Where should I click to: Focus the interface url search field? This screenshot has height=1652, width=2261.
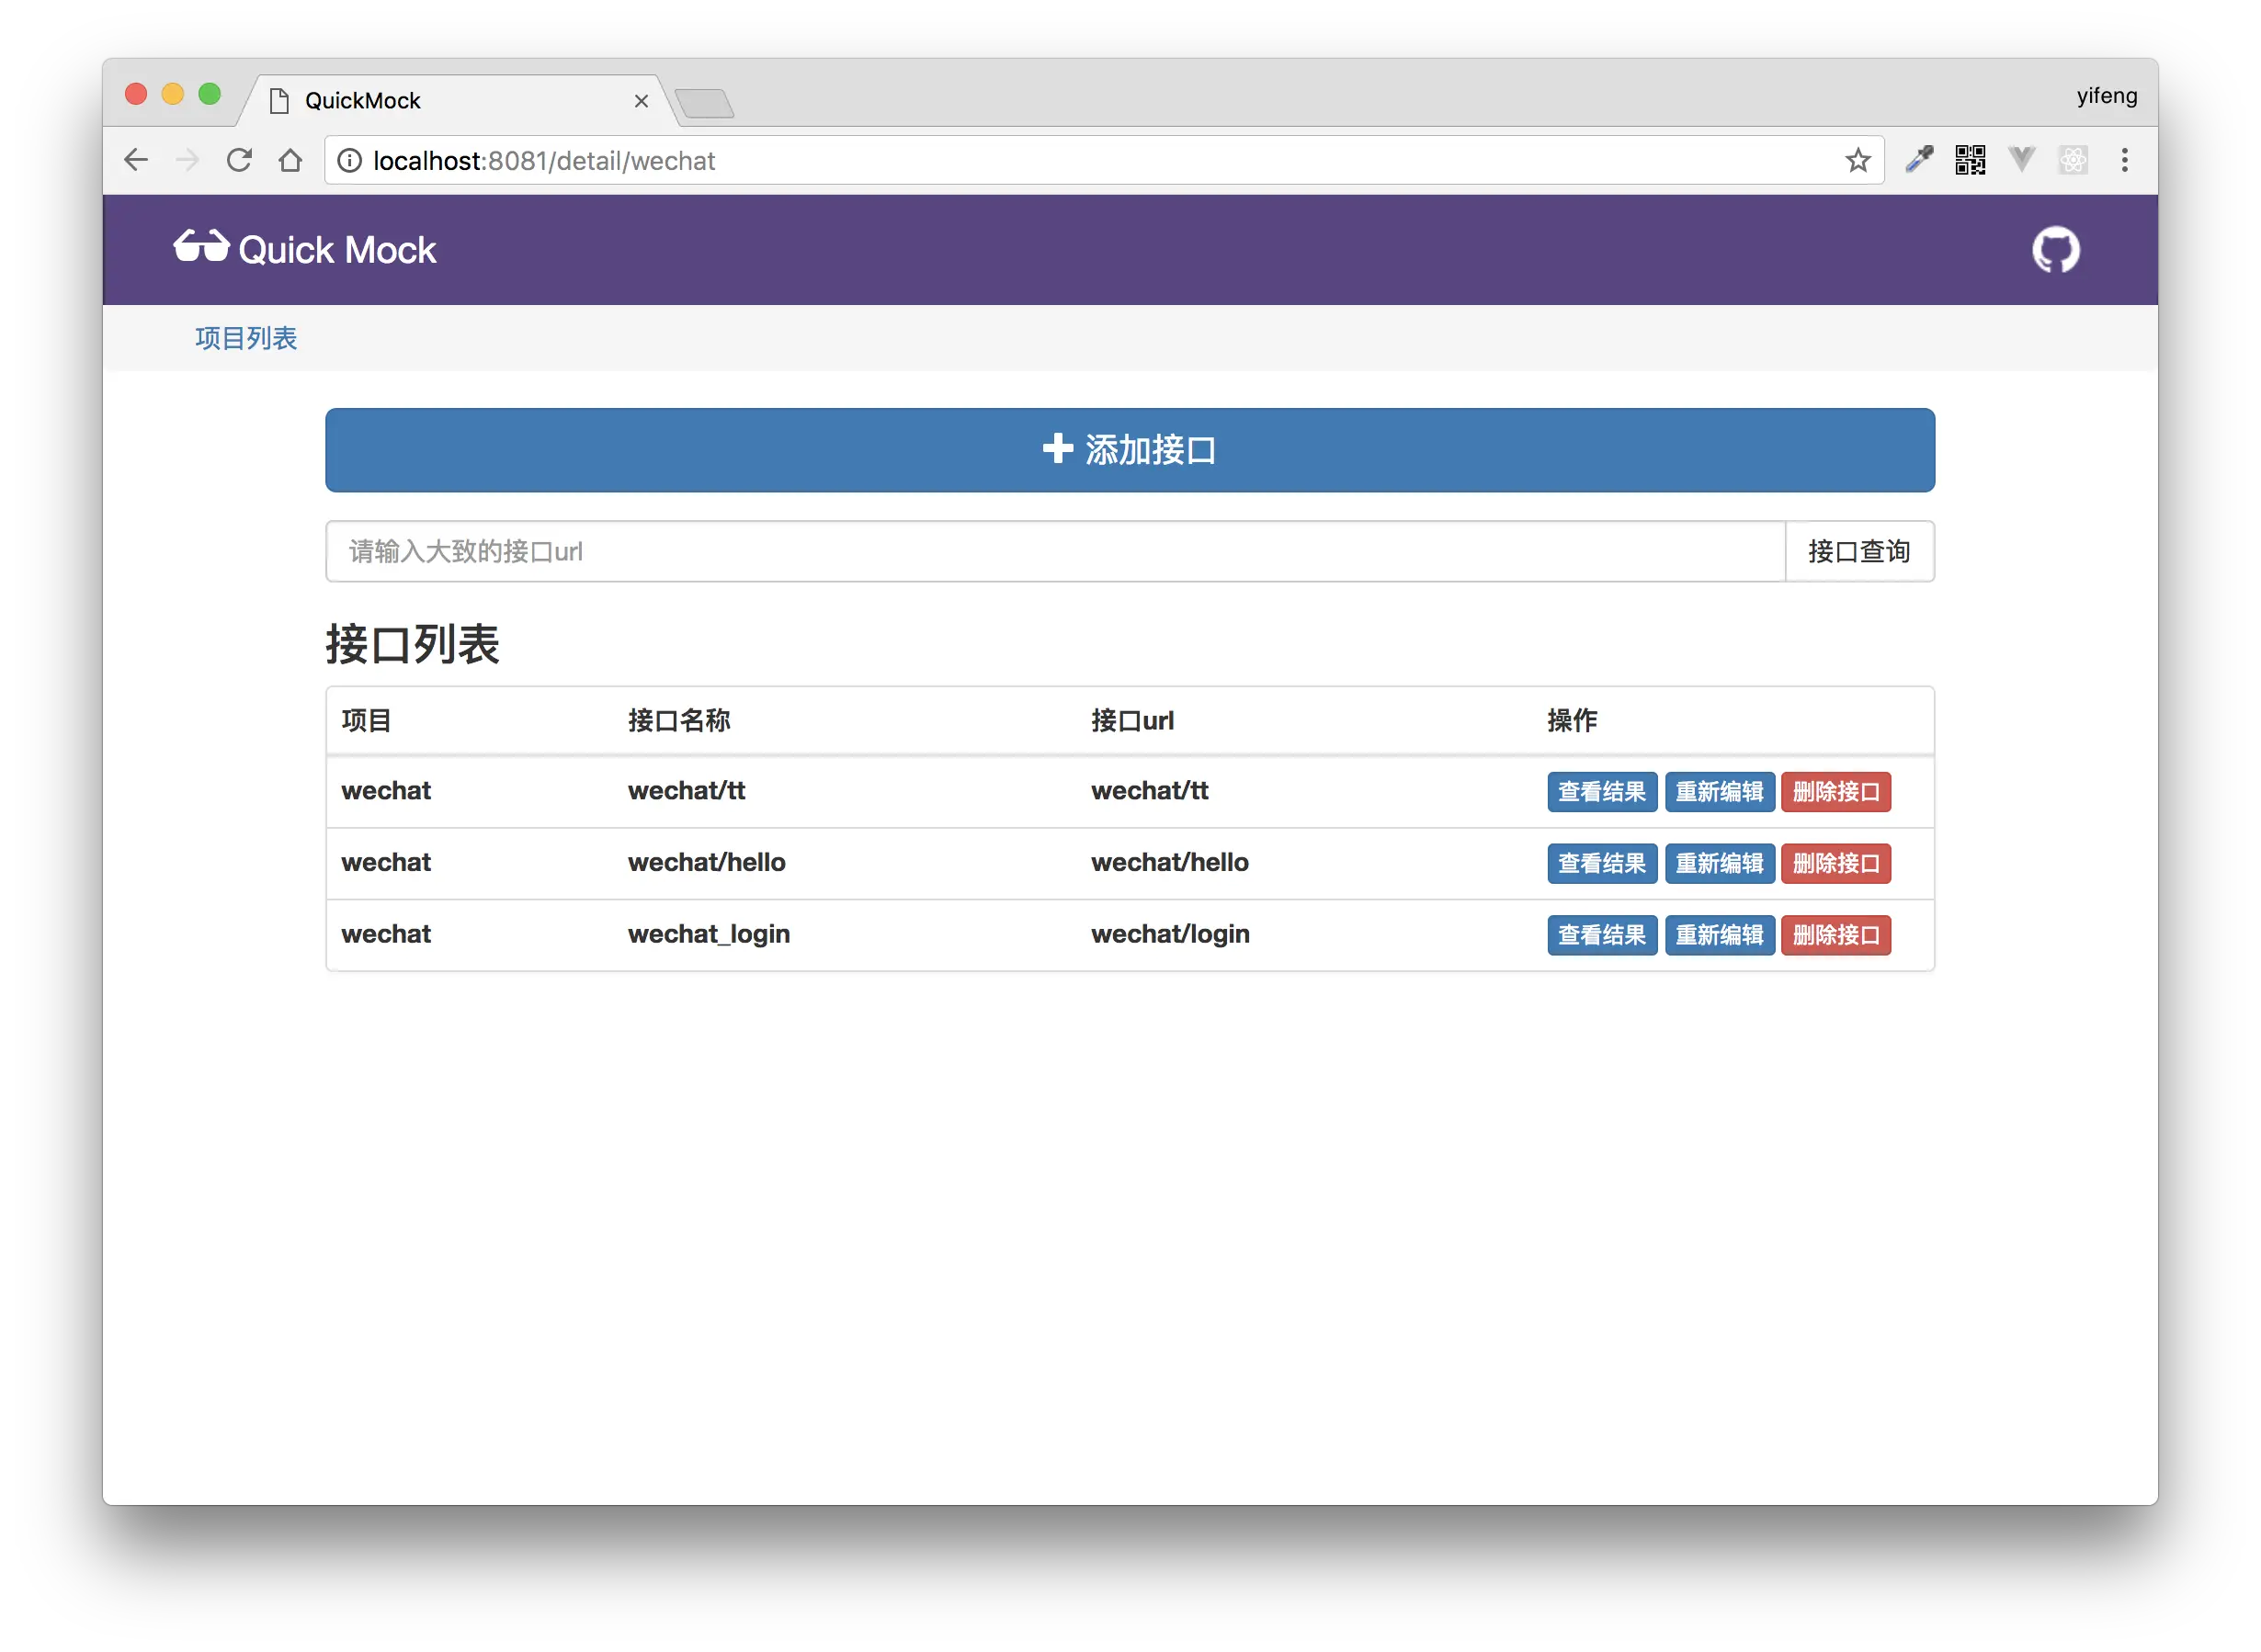[x=1054, y=551]
